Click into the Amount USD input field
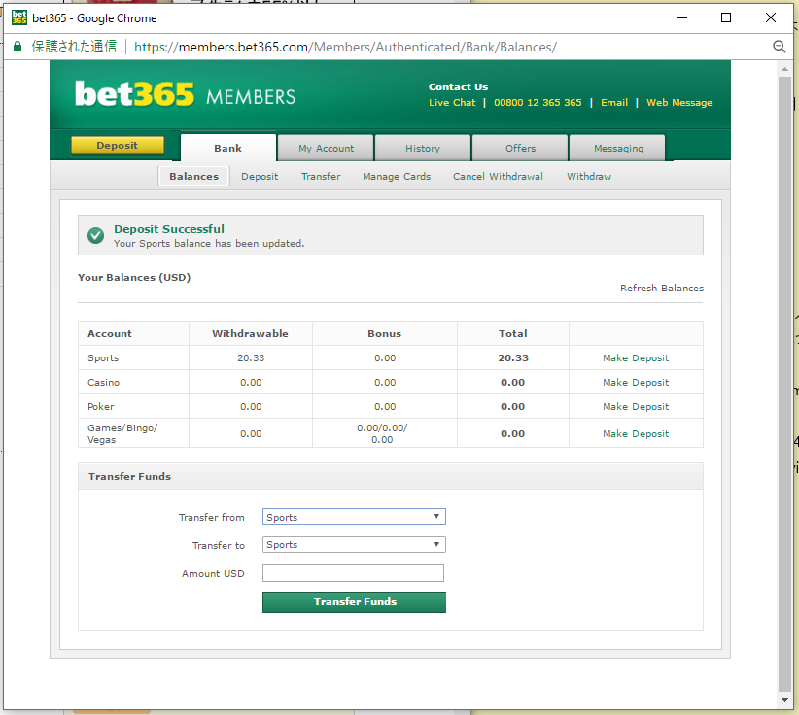The width and height of the screenshot is (799, 715). pyautogui.click(x=353, y=573)
